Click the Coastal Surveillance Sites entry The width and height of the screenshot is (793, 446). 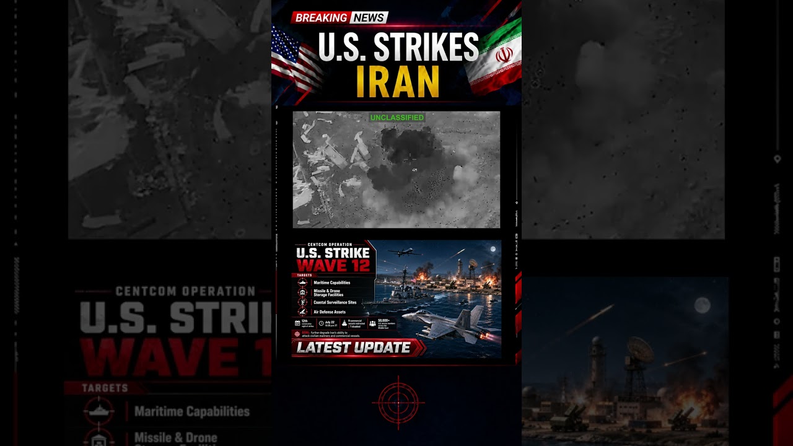click(335, 302)
